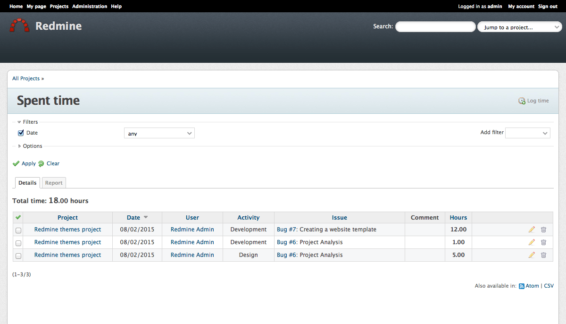
Task: Open the Administration menu
Action: 90,7
